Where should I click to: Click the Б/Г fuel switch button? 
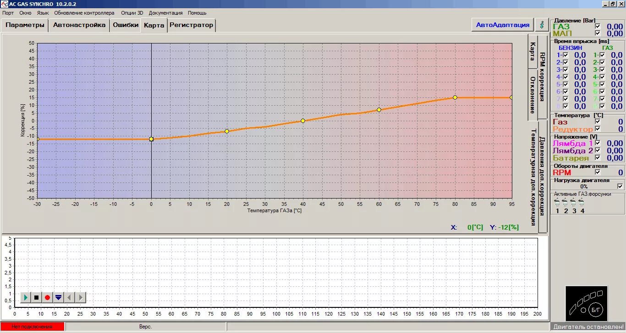click(595, 310)
